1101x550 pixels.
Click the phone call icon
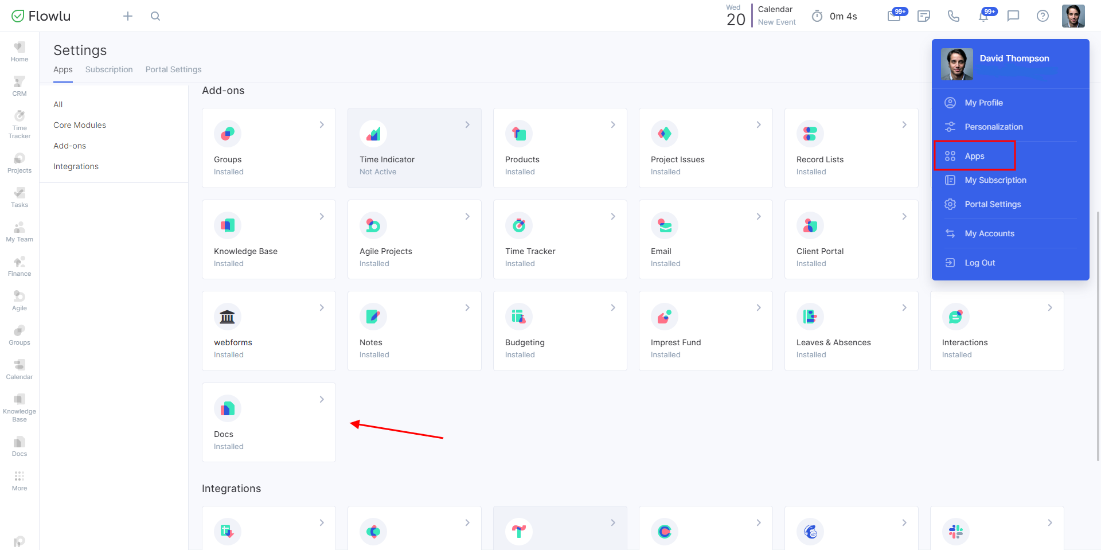(x=954, y=16)
